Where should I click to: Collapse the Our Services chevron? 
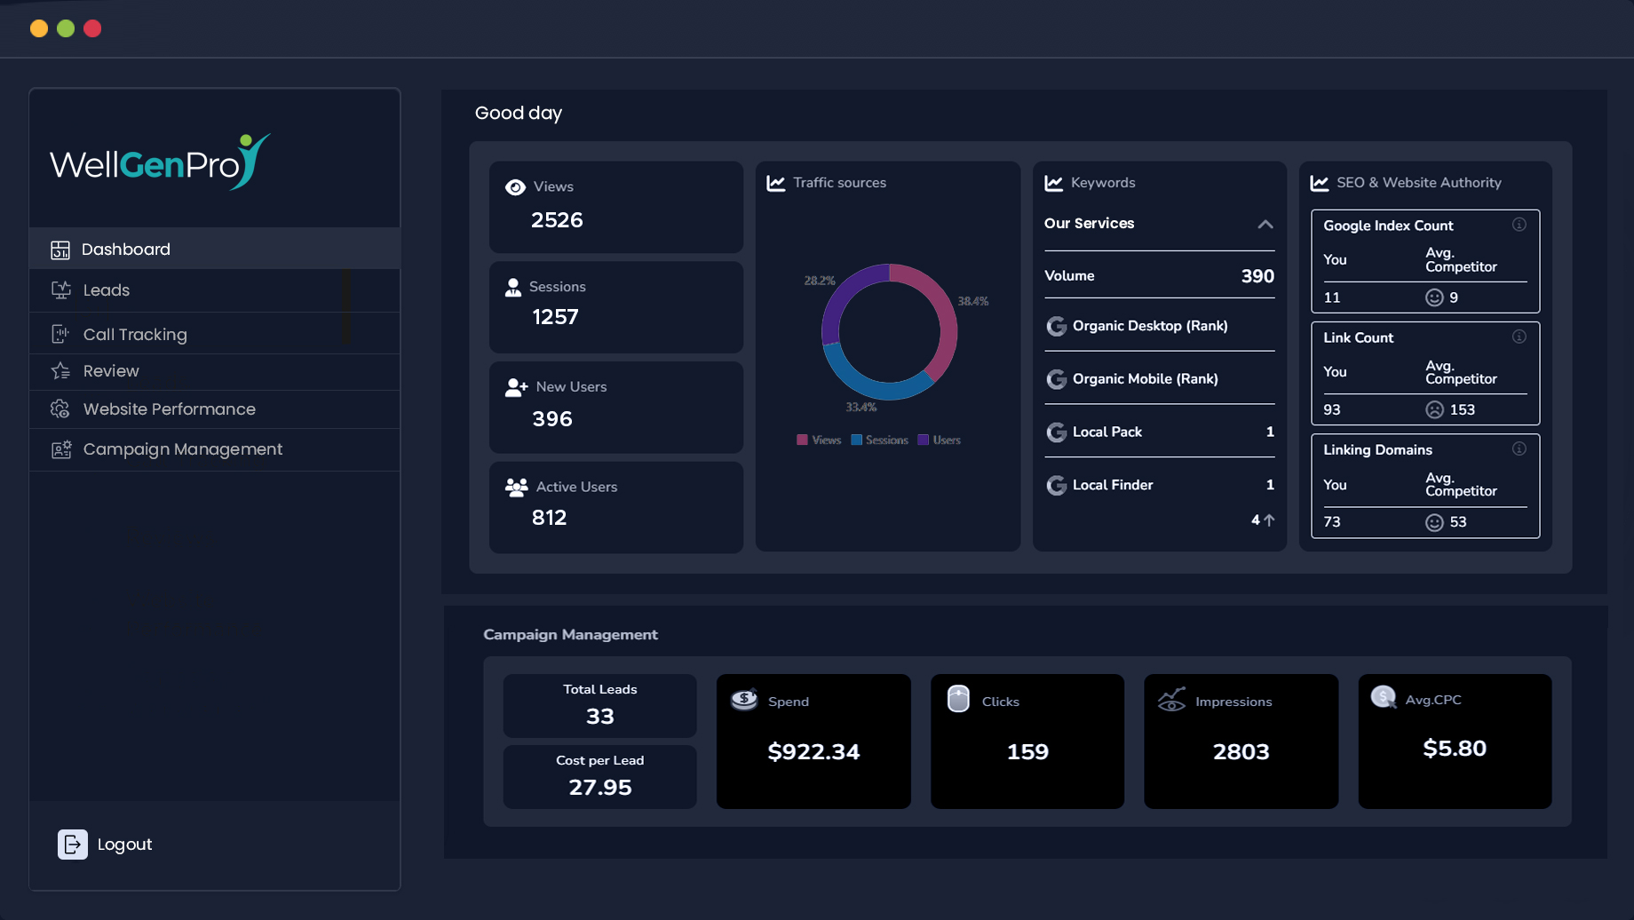(x=1265, y=224)
